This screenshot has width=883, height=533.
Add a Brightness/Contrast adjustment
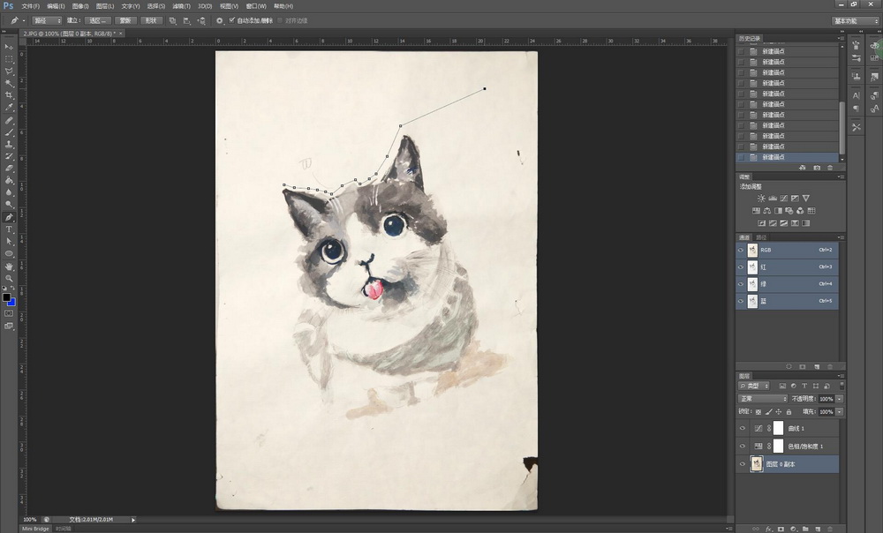(761, 199)
